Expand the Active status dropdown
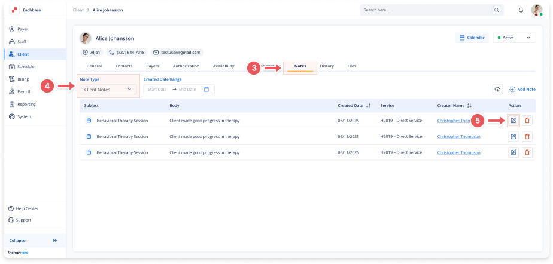 click(x=513, y=38)
